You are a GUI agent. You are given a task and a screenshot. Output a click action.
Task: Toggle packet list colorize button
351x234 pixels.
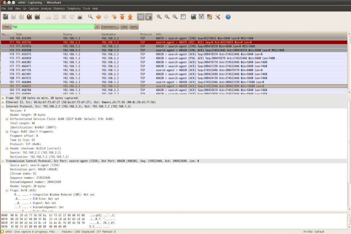(x=141, y=17)
